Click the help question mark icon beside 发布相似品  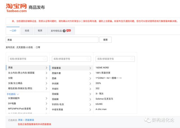coord(64,31)
